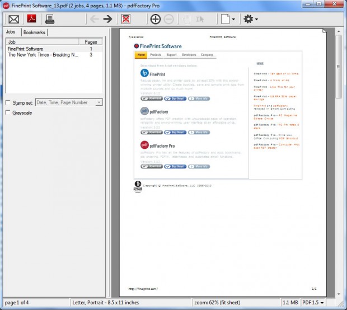Click the fp FinePrint product icon

(144, 73)
